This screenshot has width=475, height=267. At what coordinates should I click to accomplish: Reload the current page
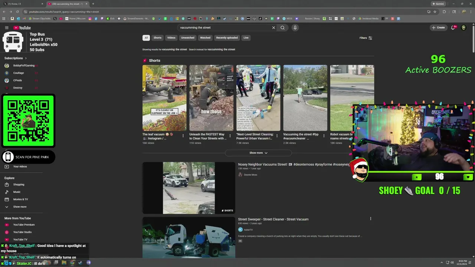pyautogui.click(x=17, y=11)
